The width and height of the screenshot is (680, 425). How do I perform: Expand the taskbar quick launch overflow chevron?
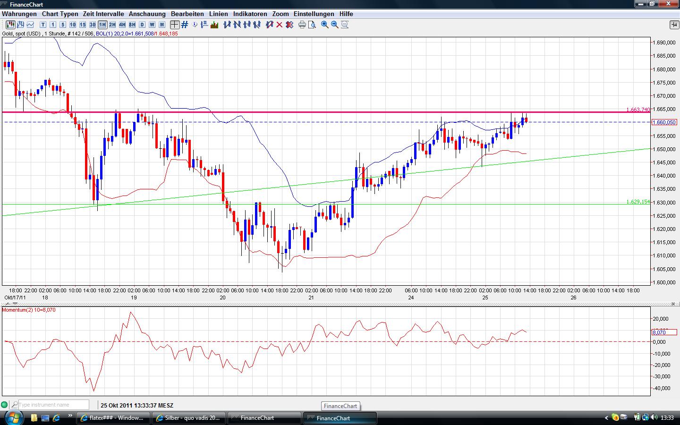point(70,416)
